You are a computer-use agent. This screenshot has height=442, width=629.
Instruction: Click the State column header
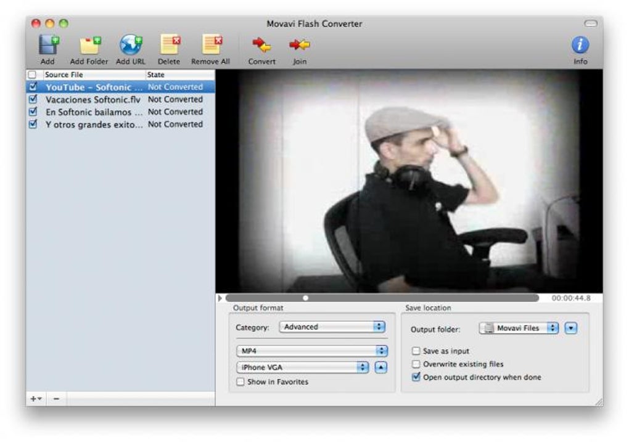pos(179,75)
